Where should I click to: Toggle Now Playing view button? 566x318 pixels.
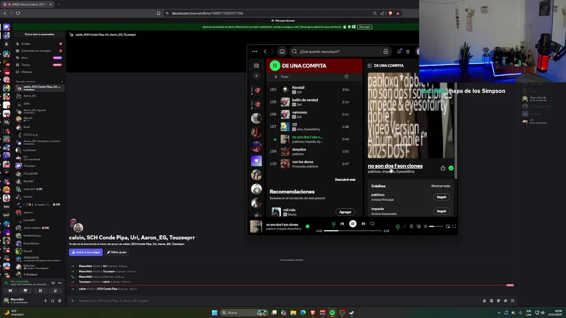398,227
